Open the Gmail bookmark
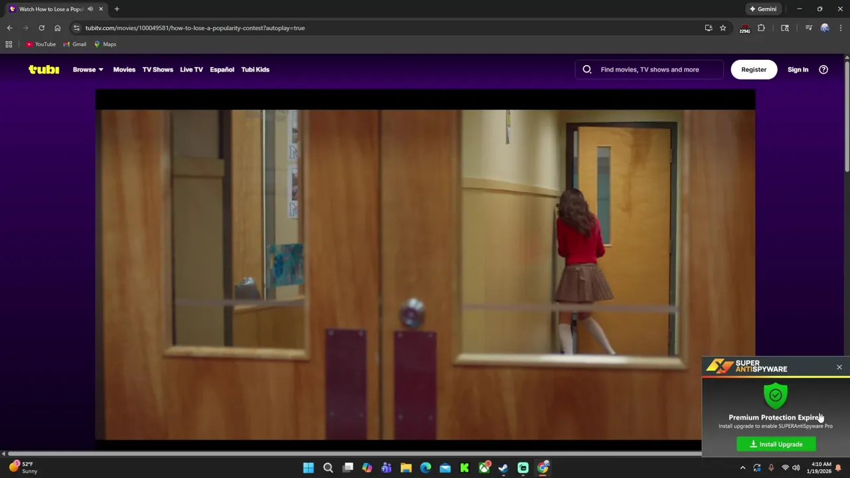This screenshot has height=478, width=850. 74,44
